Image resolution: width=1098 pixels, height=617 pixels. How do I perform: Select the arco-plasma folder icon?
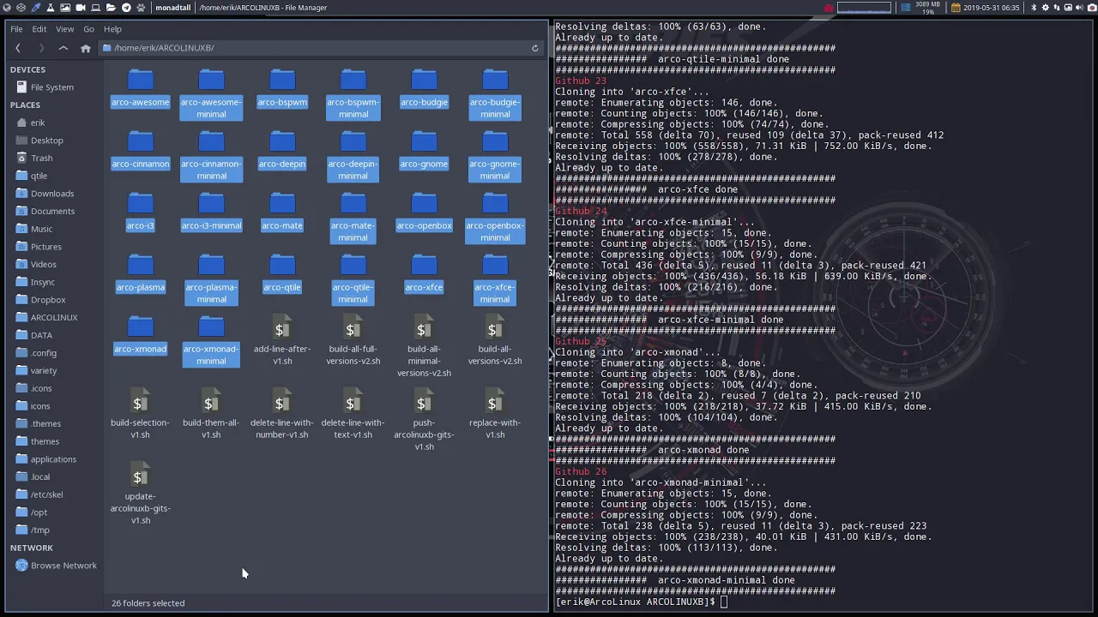pyautogui.click(x=141, y=266)
